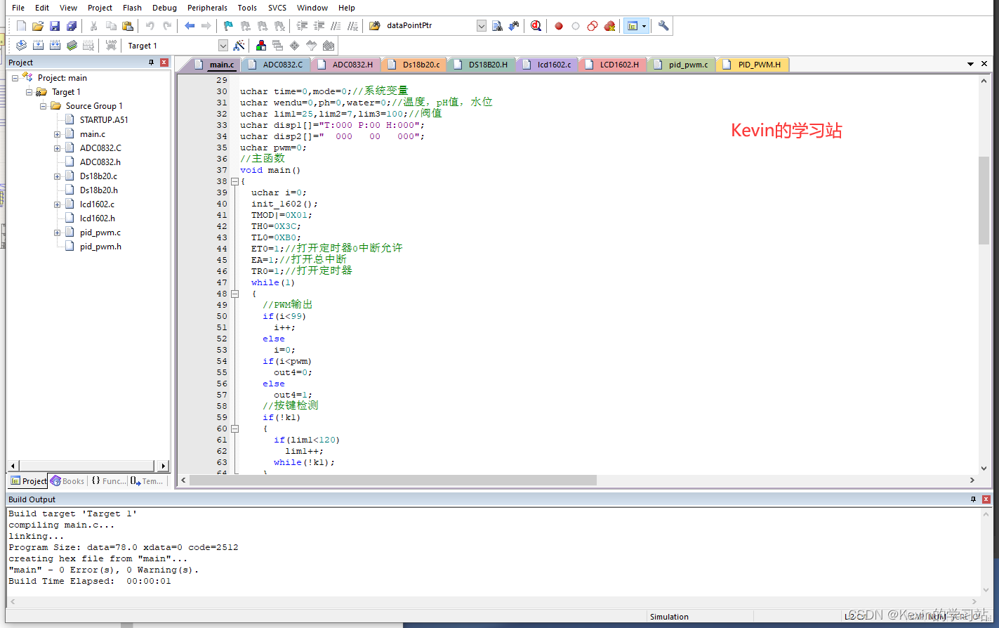Switch to the Templates panel tab
Viewport: 999px width, 628px height.
147,481
